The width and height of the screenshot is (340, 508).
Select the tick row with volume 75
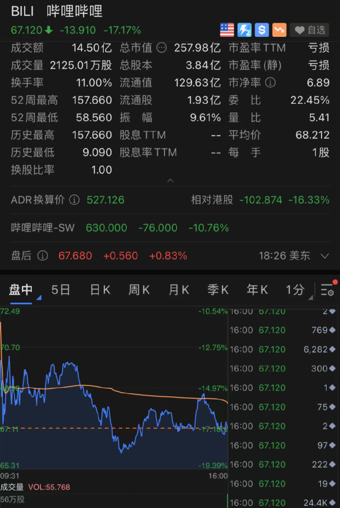(282, 407)
